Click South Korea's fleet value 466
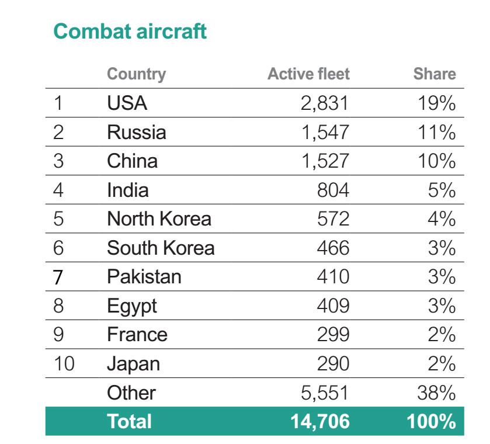490x444 pixels. (333, 248)
